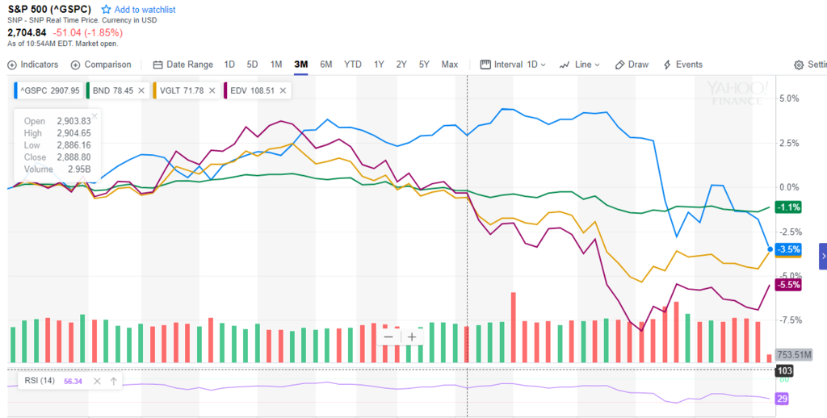The width and height of the screenshot is (827, 418).
Task: Click the tallest red volume bar
Action: tap(513, 328)
